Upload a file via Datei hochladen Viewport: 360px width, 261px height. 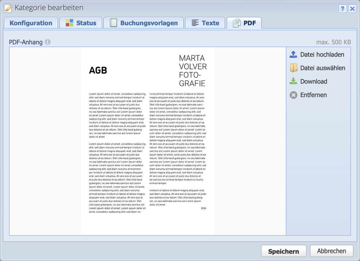tap(322, 54)
